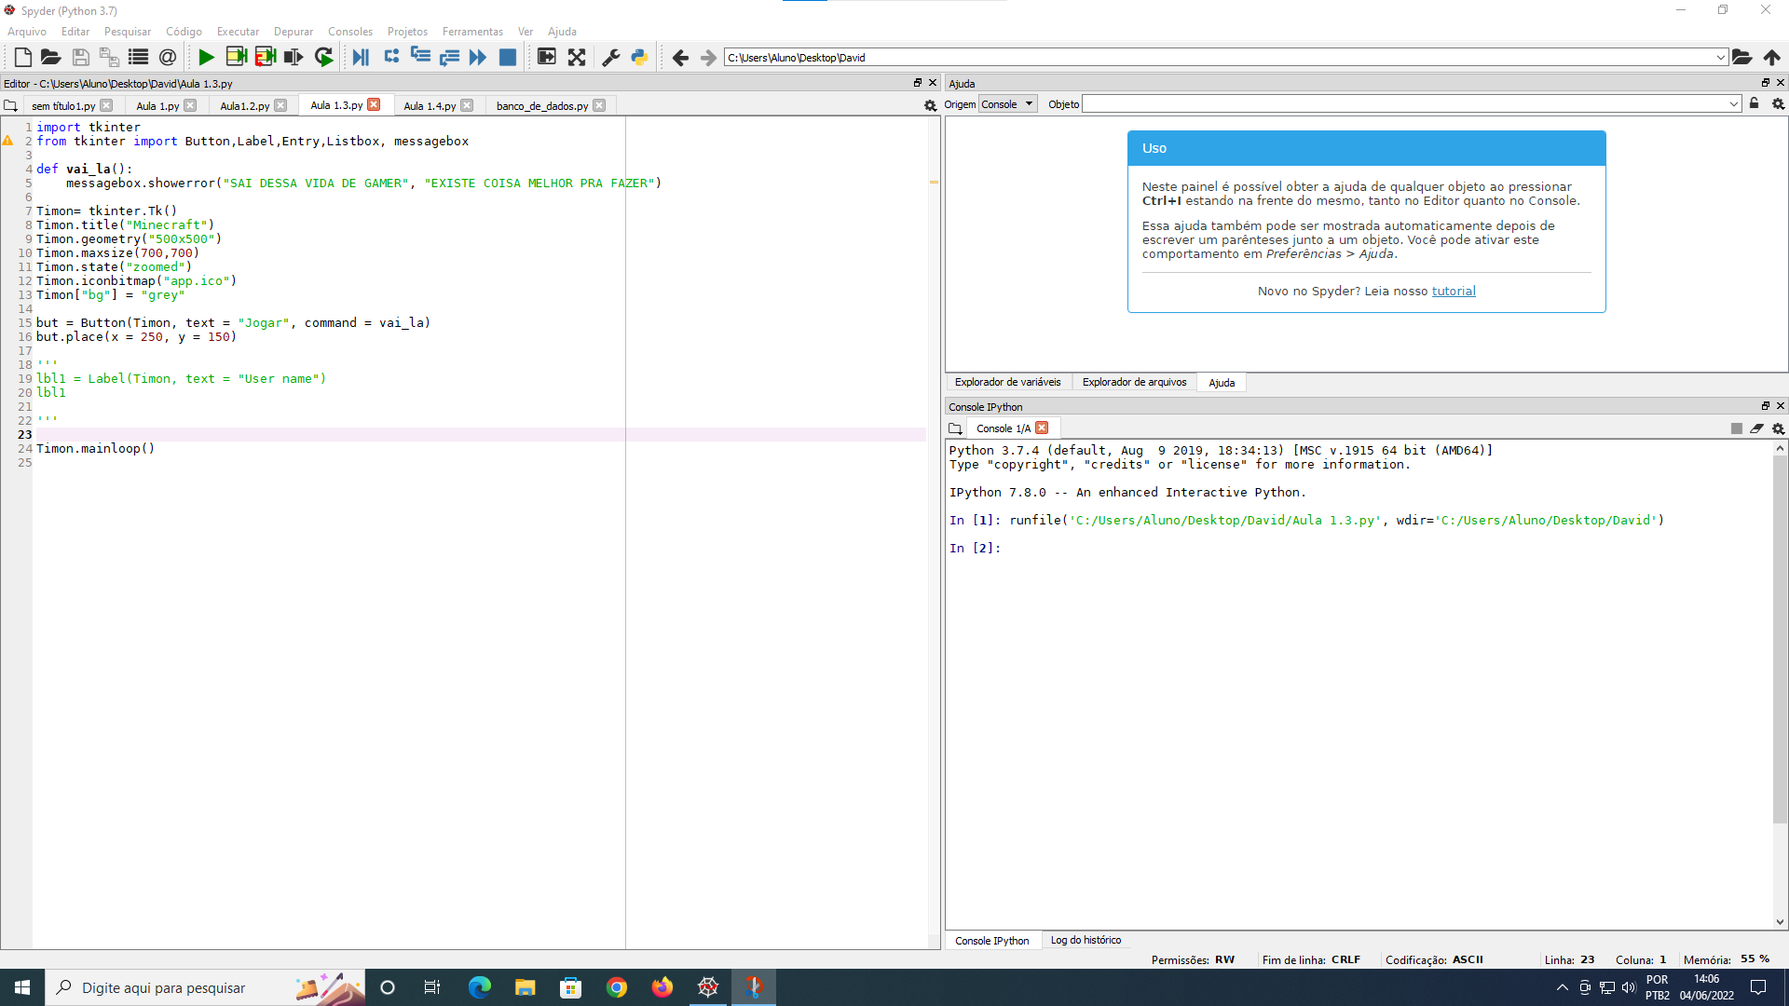This screenshot has height=1006, width=1789.
Task: Open the PYTHONPATH manager
Action: click(x=639, y=58)
